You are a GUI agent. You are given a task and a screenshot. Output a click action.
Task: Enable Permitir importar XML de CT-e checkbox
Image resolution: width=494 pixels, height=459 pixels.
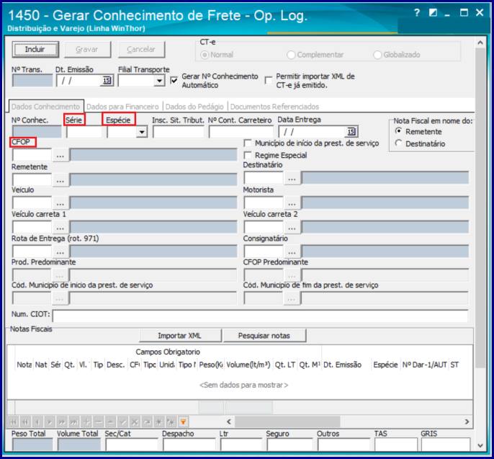click(x=269, y=81)
